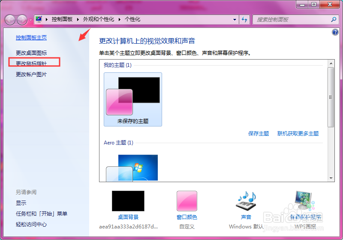Select 个性化 breadcrumb in address bar
Screen dimensions: 343x240
click(x=132, y=19)
